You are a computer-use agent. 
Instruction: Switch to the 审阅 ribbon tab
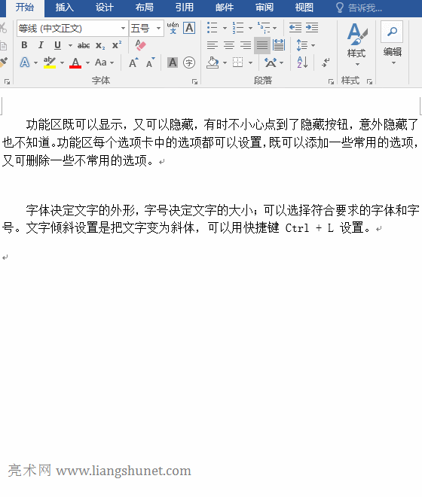coord(265,8)
